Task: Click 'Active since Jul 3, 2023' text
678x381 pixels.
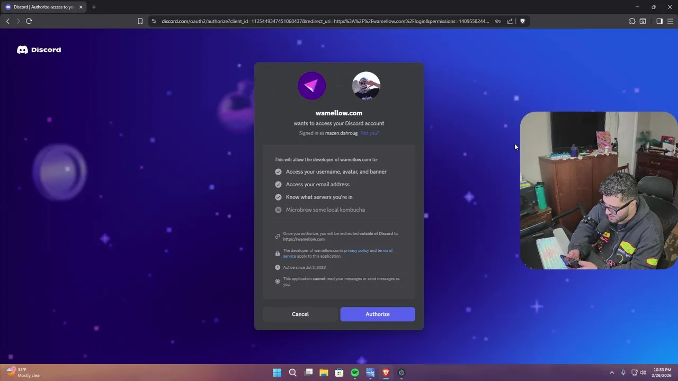Action: (x=304, y=267)
